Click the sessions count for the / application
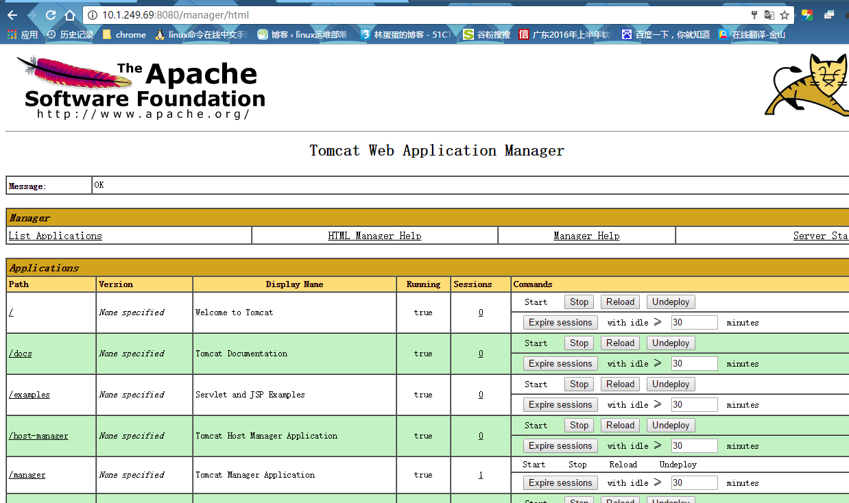Screen dimensions: 849x503 (x=481, y=312)
